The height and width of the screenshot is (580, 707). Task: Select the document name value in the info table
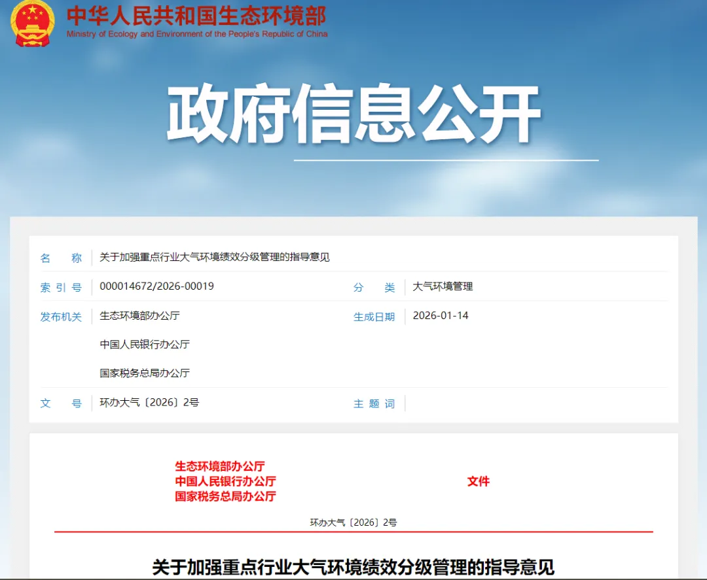click(x=215, y=257)
